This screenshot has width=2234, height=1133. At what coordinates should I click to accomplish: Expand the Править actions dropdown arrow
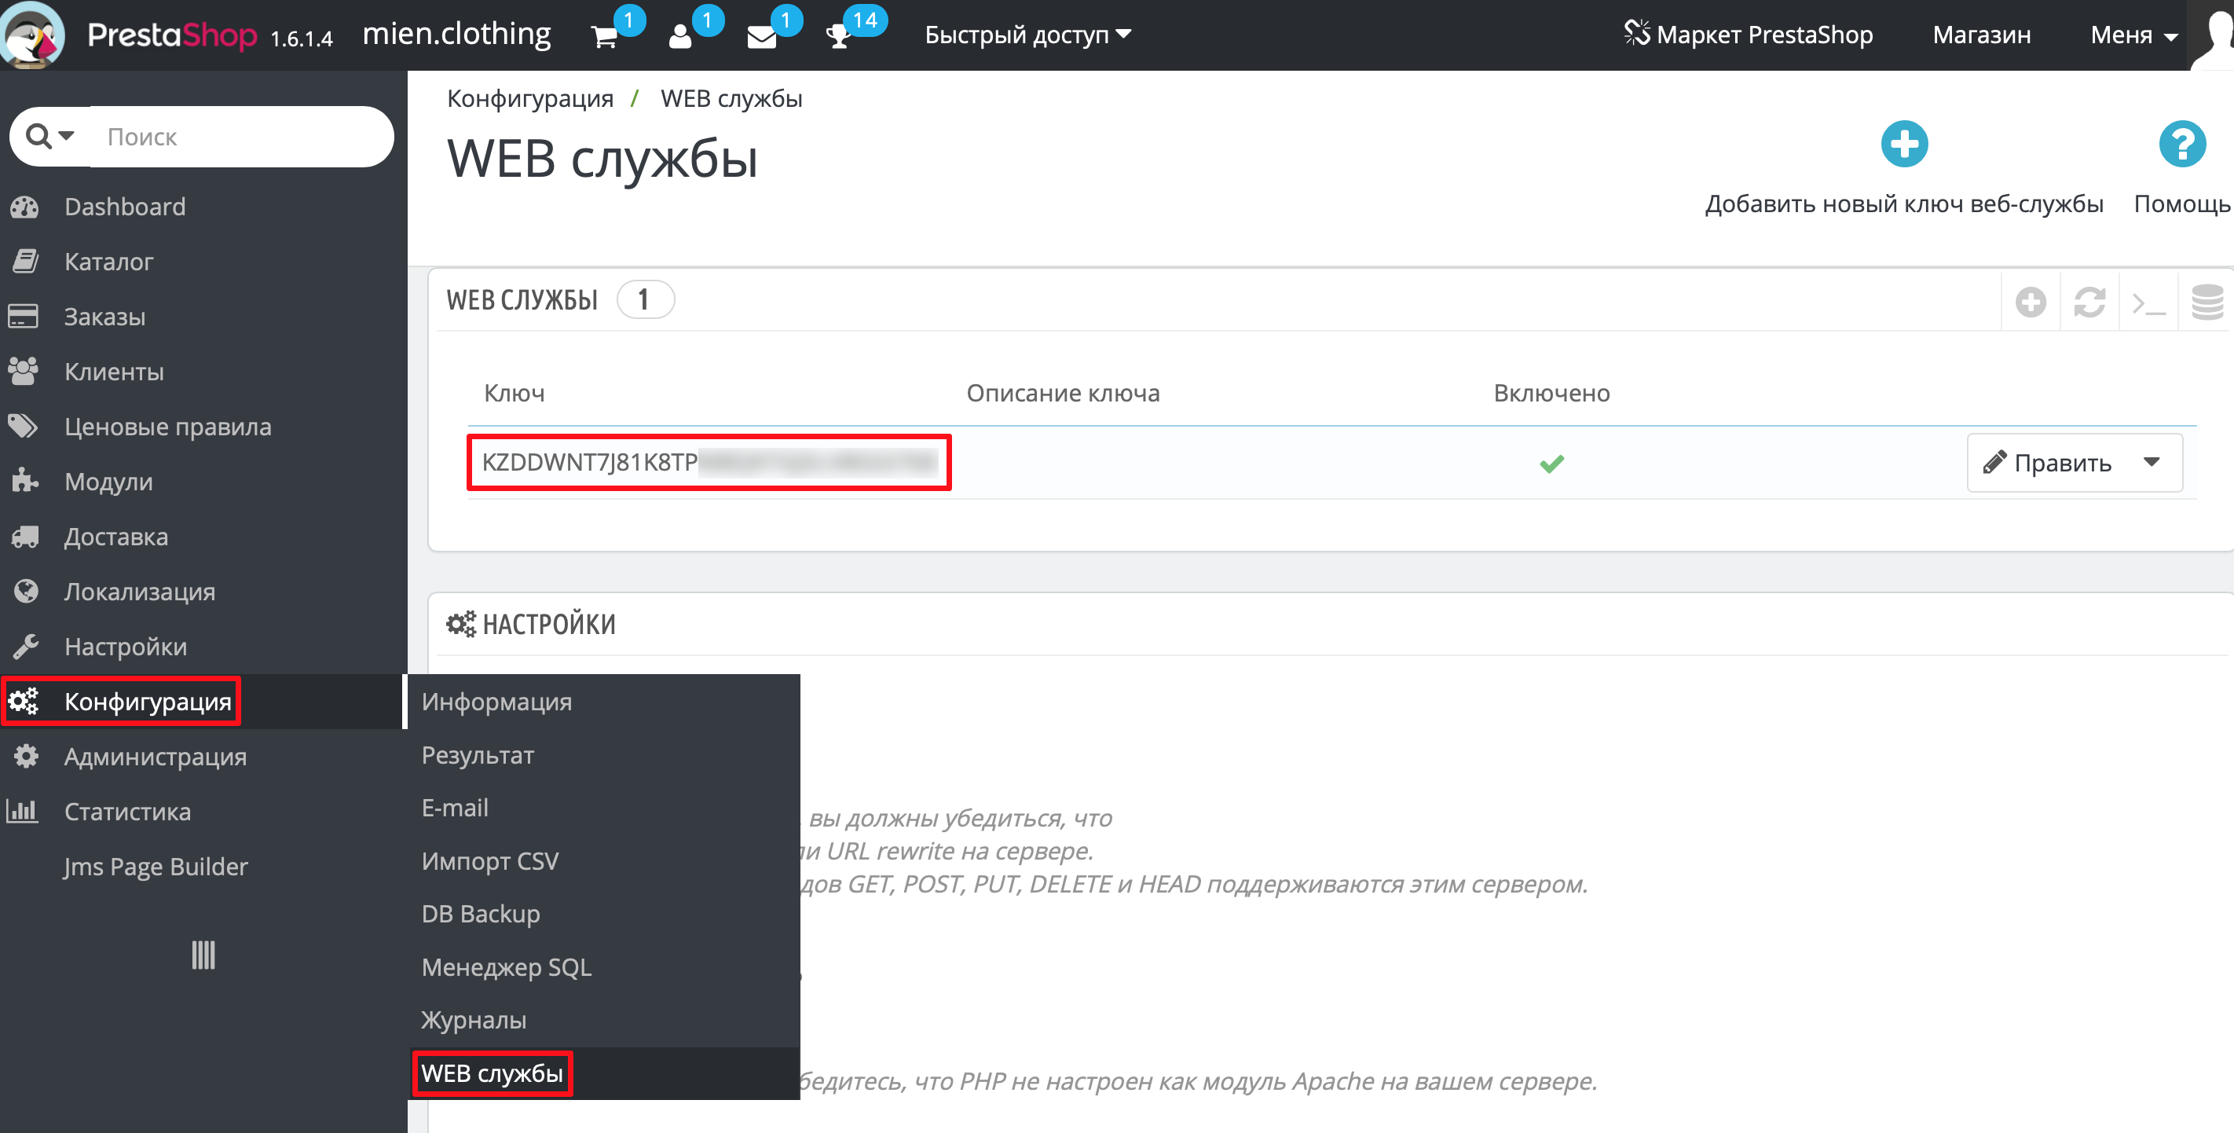2152,463
